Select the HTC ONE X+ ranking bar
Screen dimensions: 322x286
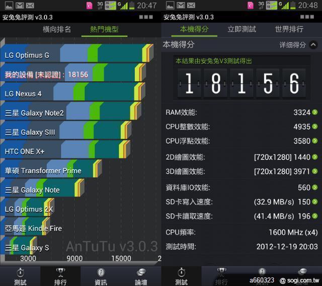pyautogui.click(x=65, y=149)
